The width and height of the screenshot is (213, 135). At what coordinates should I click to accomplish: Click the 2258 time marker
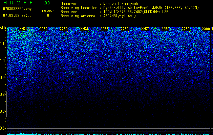coord(165,29)
